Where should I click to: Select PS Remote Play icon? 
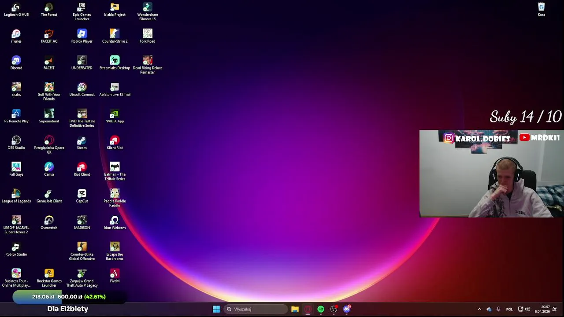pyautogui.click(x=16, y=116)
